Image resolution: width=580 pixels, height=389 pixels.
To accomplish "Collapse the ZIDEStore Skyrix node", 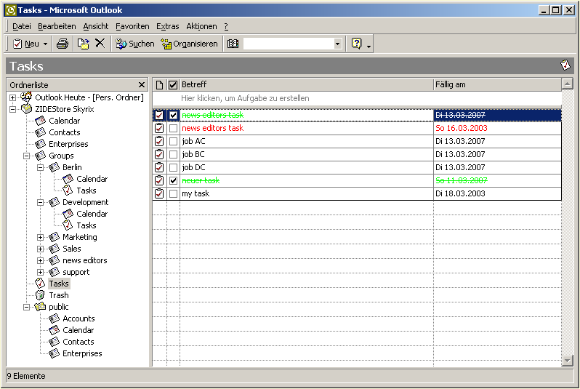I will 12,109.
